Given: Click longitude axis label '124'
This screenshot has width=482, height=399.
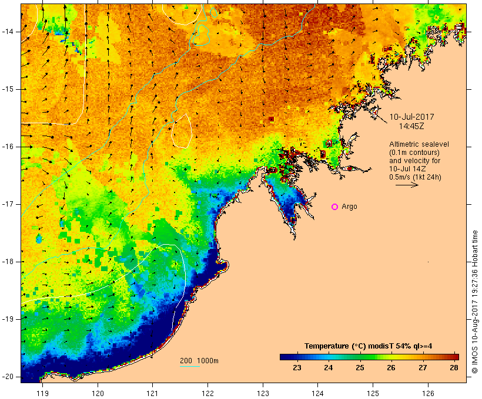Looking at the screenshot, I should point(318,393).
